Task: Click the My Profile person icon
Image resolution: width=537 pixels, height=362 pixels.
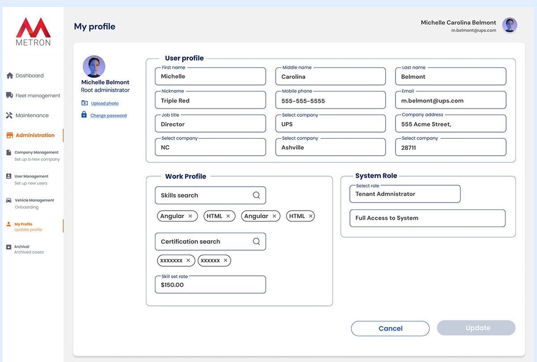Action: (9, 224)
